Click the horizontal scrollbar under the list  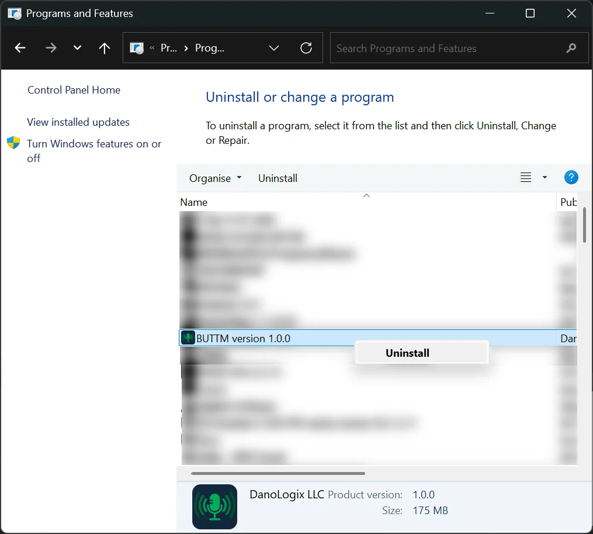278,473
